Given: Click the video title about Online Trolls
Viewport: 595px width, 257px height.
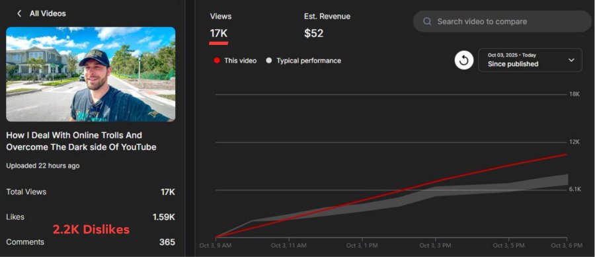Looking at the screenshot, I should coord(81,141).
